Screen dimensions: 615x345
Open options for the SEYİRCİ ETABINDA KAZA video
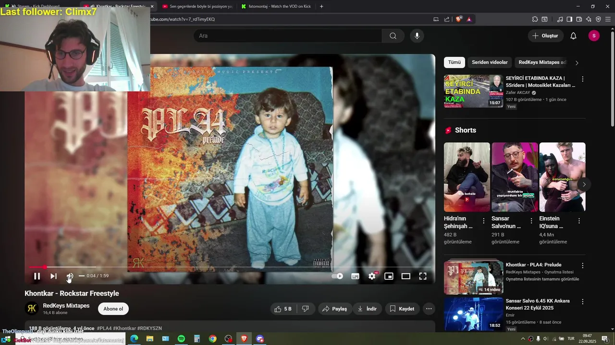coord(583,79)
